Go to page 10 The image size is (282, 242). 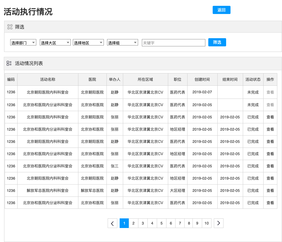click(207, 223)
